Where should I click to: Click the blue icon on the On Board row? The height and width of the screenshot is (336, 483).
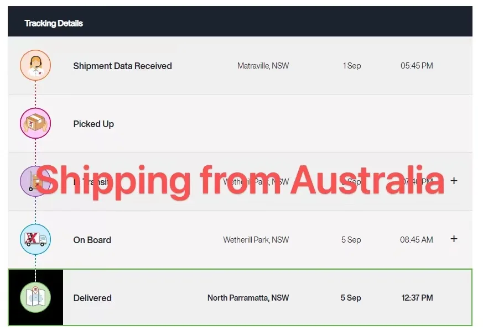[x=35, y=239]
